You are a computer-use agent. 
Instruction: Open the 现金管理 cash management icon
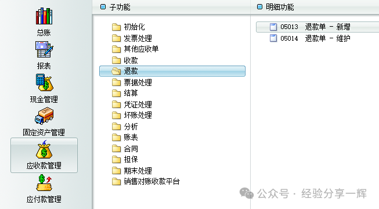[x=44, y=82]
